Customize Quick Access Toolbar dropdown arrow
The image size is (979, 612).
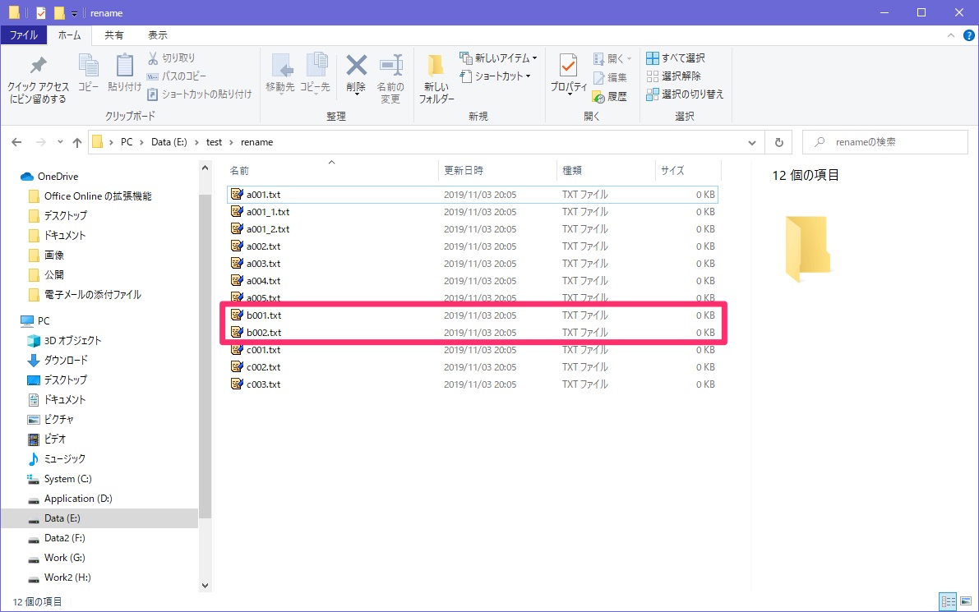point(74,13)
